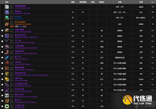
Task: Check the Radiant Seal row checkbox
Action: click(x=2, y=106)
